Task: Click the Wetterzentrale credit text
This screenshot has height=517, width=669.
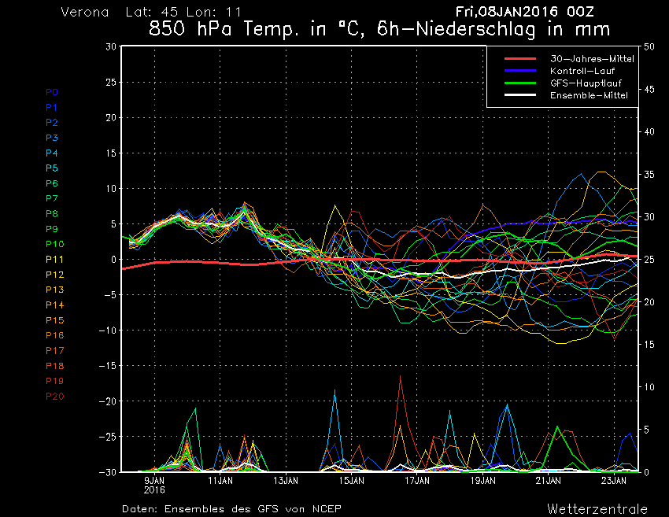Action: pyautogui.click(x=597, y=508)
